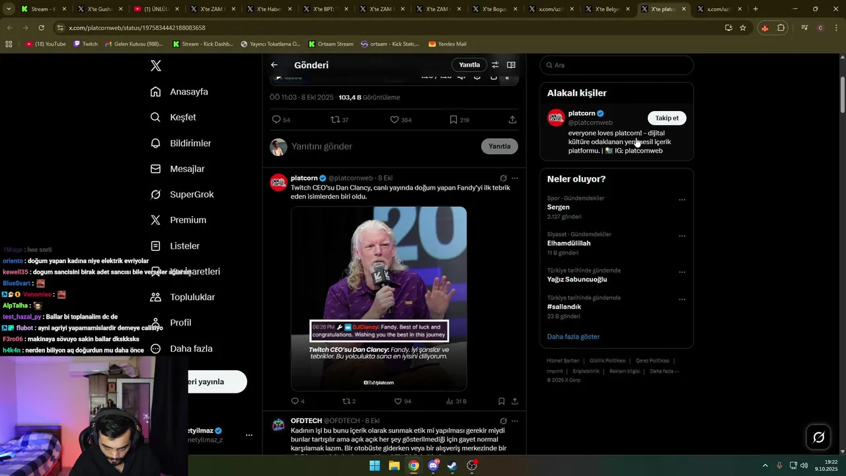Bookmark platcorn's reply post
Screen dimensions: 846x476
pos(502,401)
